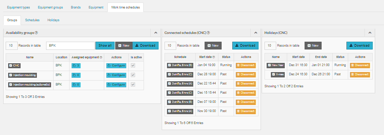Edit the Injection moulding group
The image size is (384, 135).
(x=23, y=75)
